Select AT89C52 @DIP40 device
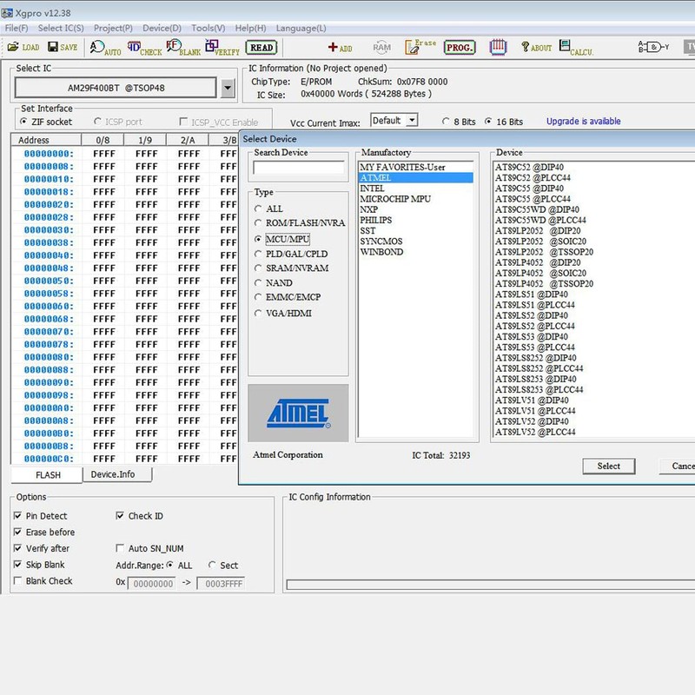 tap(529, 167)
